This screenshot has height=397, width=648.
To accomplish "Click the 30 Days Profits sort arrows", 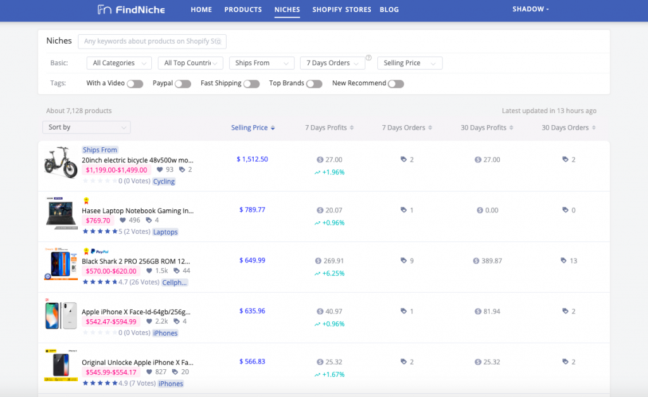I will 511,128.
